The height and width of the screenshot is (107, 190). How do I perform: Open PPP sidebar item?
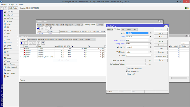8,27
